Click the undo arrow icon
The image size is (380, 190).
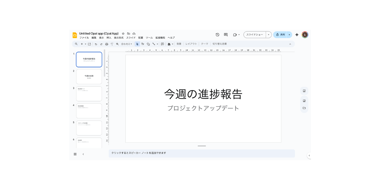pos(96,44)
